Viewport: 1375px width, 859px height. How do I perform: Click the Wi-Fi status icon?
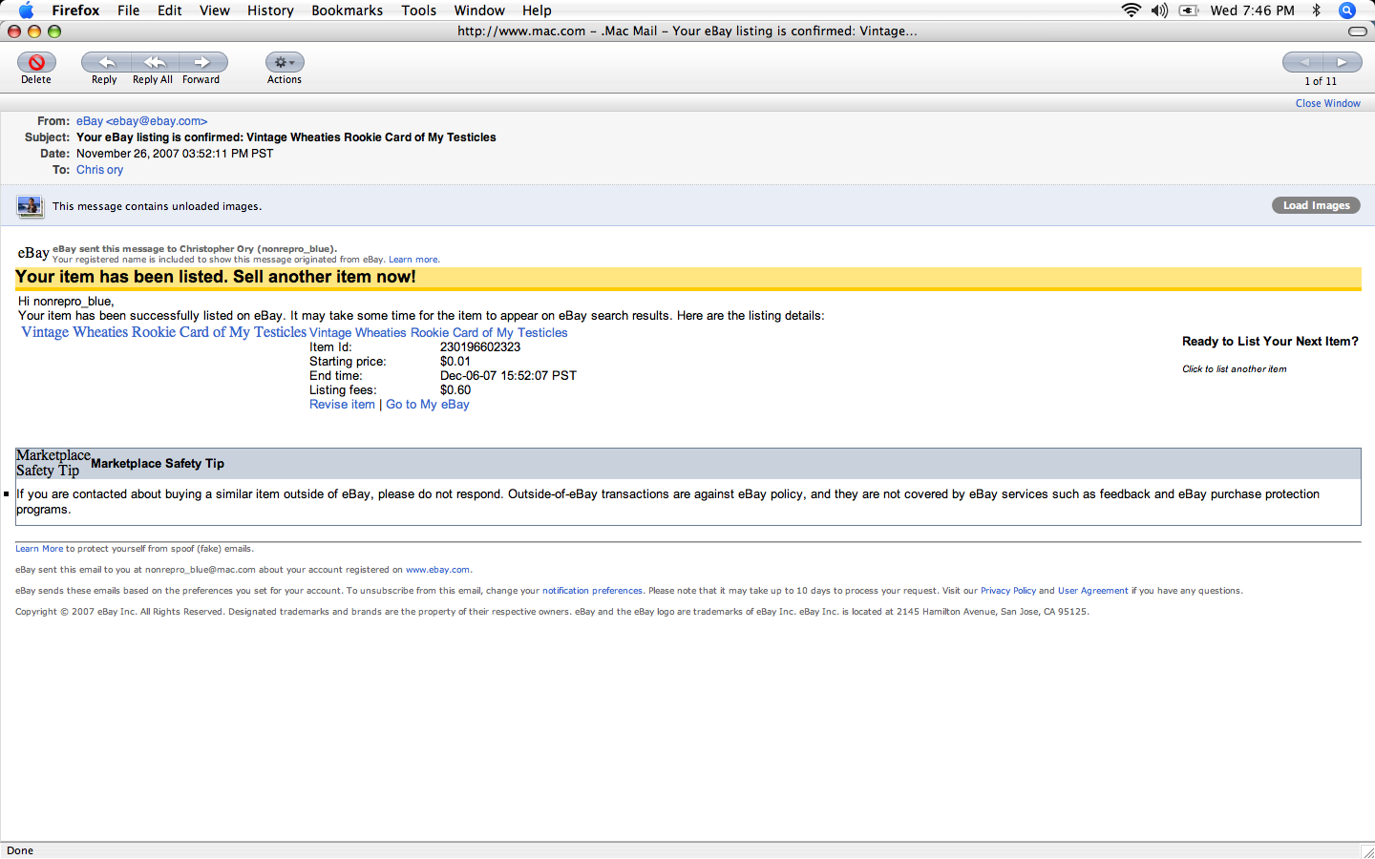[1131, 10]
